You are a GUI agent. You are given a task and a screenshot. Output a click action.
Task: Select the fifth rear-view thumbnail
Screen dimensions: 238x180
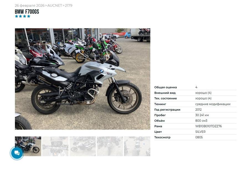(137, 146)
